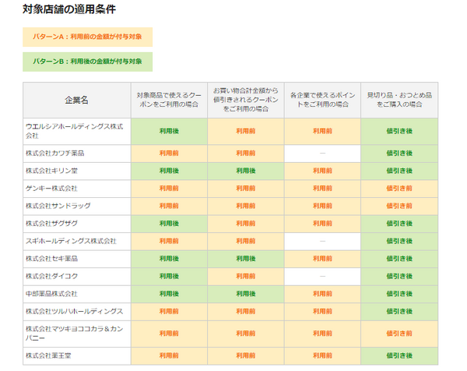The height and width of the screenshot is (371, 467).
Task: Click キリン堂 total-amount coupon 利用後 cell
Action: pyautogui.click(x=246, y=171)
